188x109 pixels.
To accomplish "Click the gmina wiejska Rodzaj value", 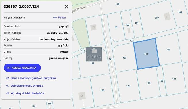I will tap(59, 58).
